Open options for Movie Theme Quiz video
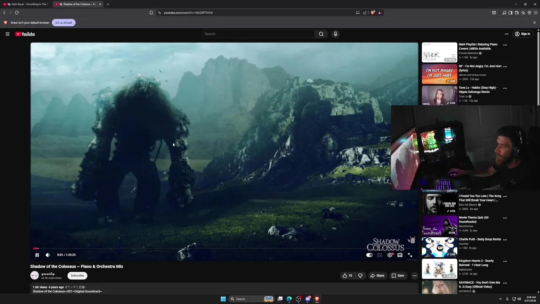This screenshot has height=304, width=540. [x=505, y=218]
